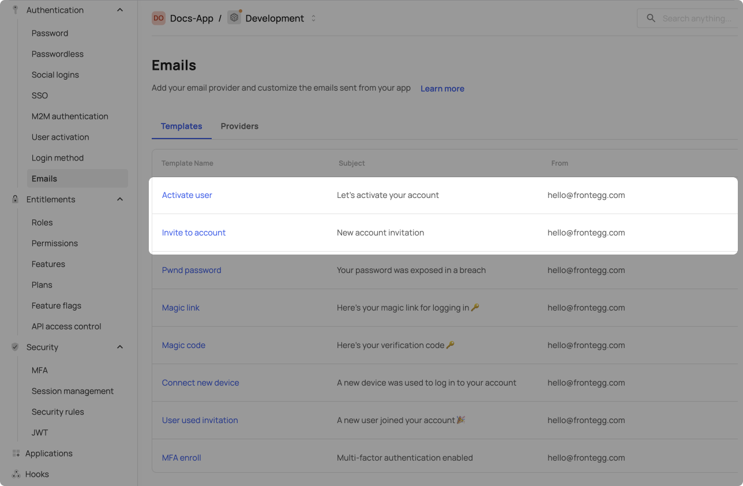Click the Authentication key icon in sidebar
Image resolution: width=743 pixels, height=486 pixels.
tap(16, 10)
